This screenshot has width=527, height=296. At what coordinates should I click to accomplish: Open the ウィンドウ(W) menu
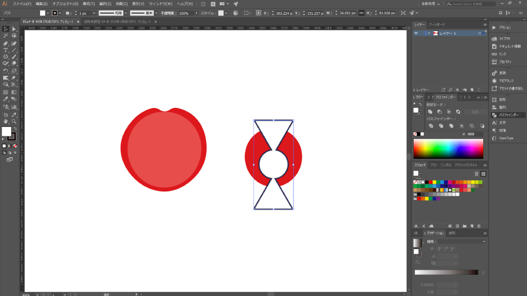tap(161, 4)
